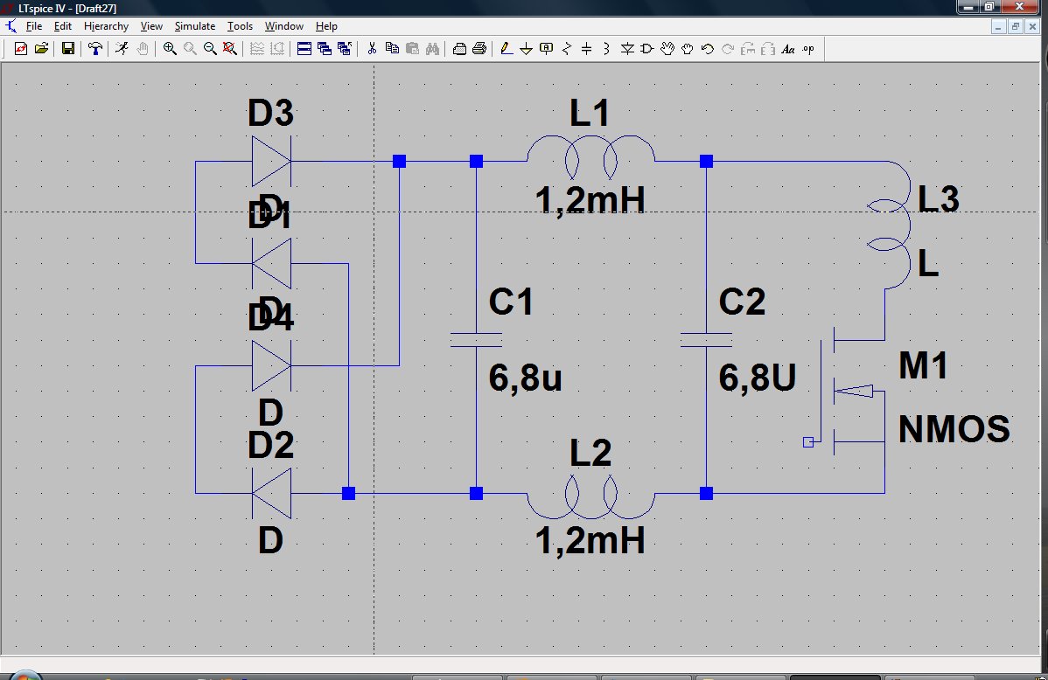Click the second printer Print icon

[x=479, y=49]
